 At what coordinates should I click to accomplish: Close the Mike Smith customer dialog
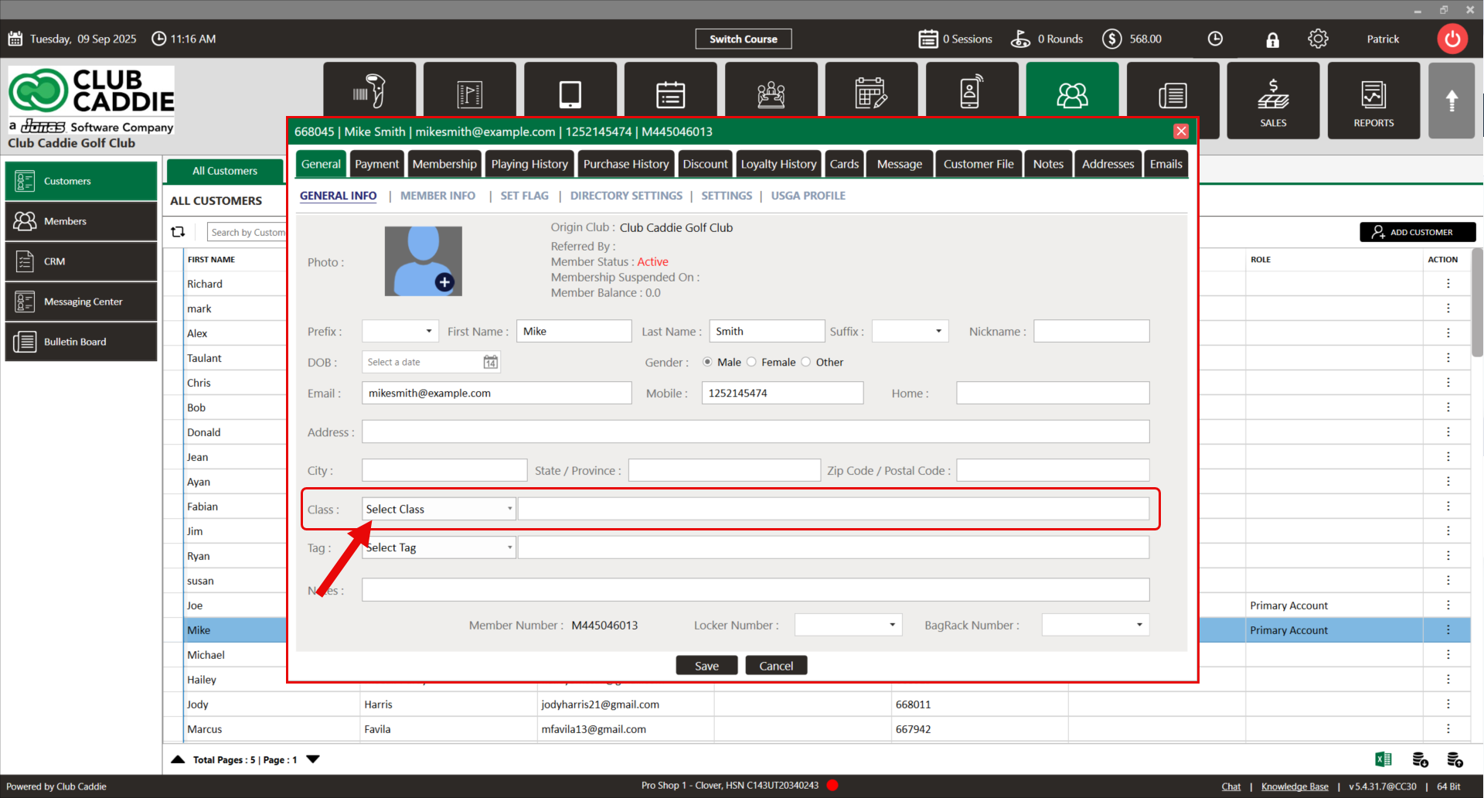(1181, 131)
